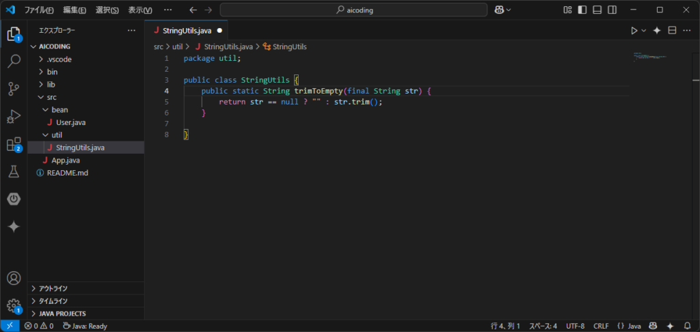Screen dimensions: 700x332
Task: Toggle the secondary side bar
Action: pyautogui.click(x=612, y=10)
